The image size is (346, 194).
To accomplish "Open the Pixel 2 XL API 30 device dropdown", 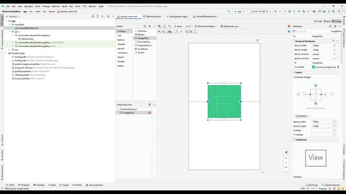I will pyautogui.click(x=259, y=11).
